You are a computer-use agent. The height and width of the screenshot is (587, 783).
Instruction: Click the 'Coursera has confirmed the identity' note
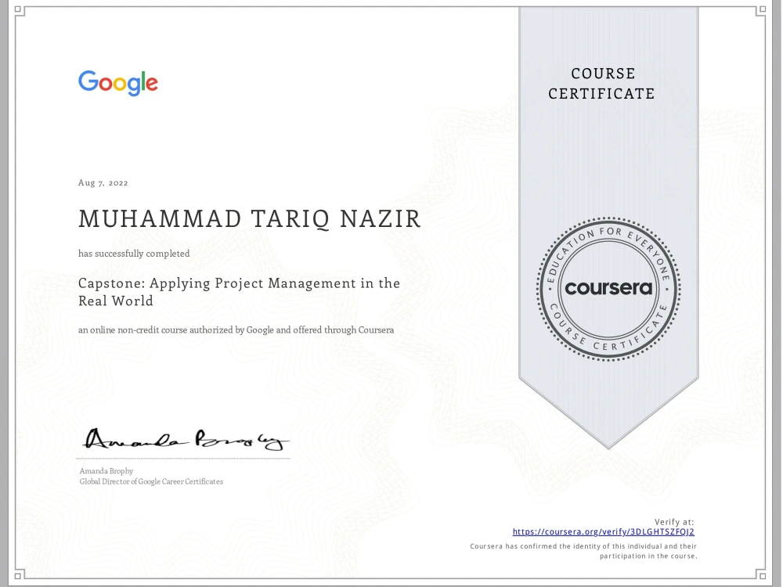(x=583, y=551)
